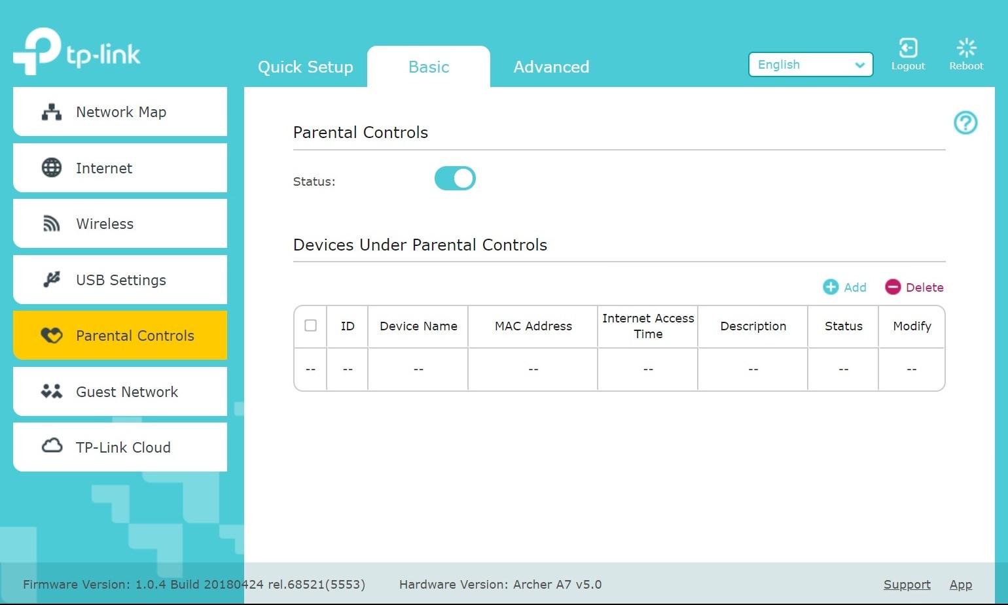
Task: Open the Advanced tab
Action: pyautogui.click(x=551, y=67)
